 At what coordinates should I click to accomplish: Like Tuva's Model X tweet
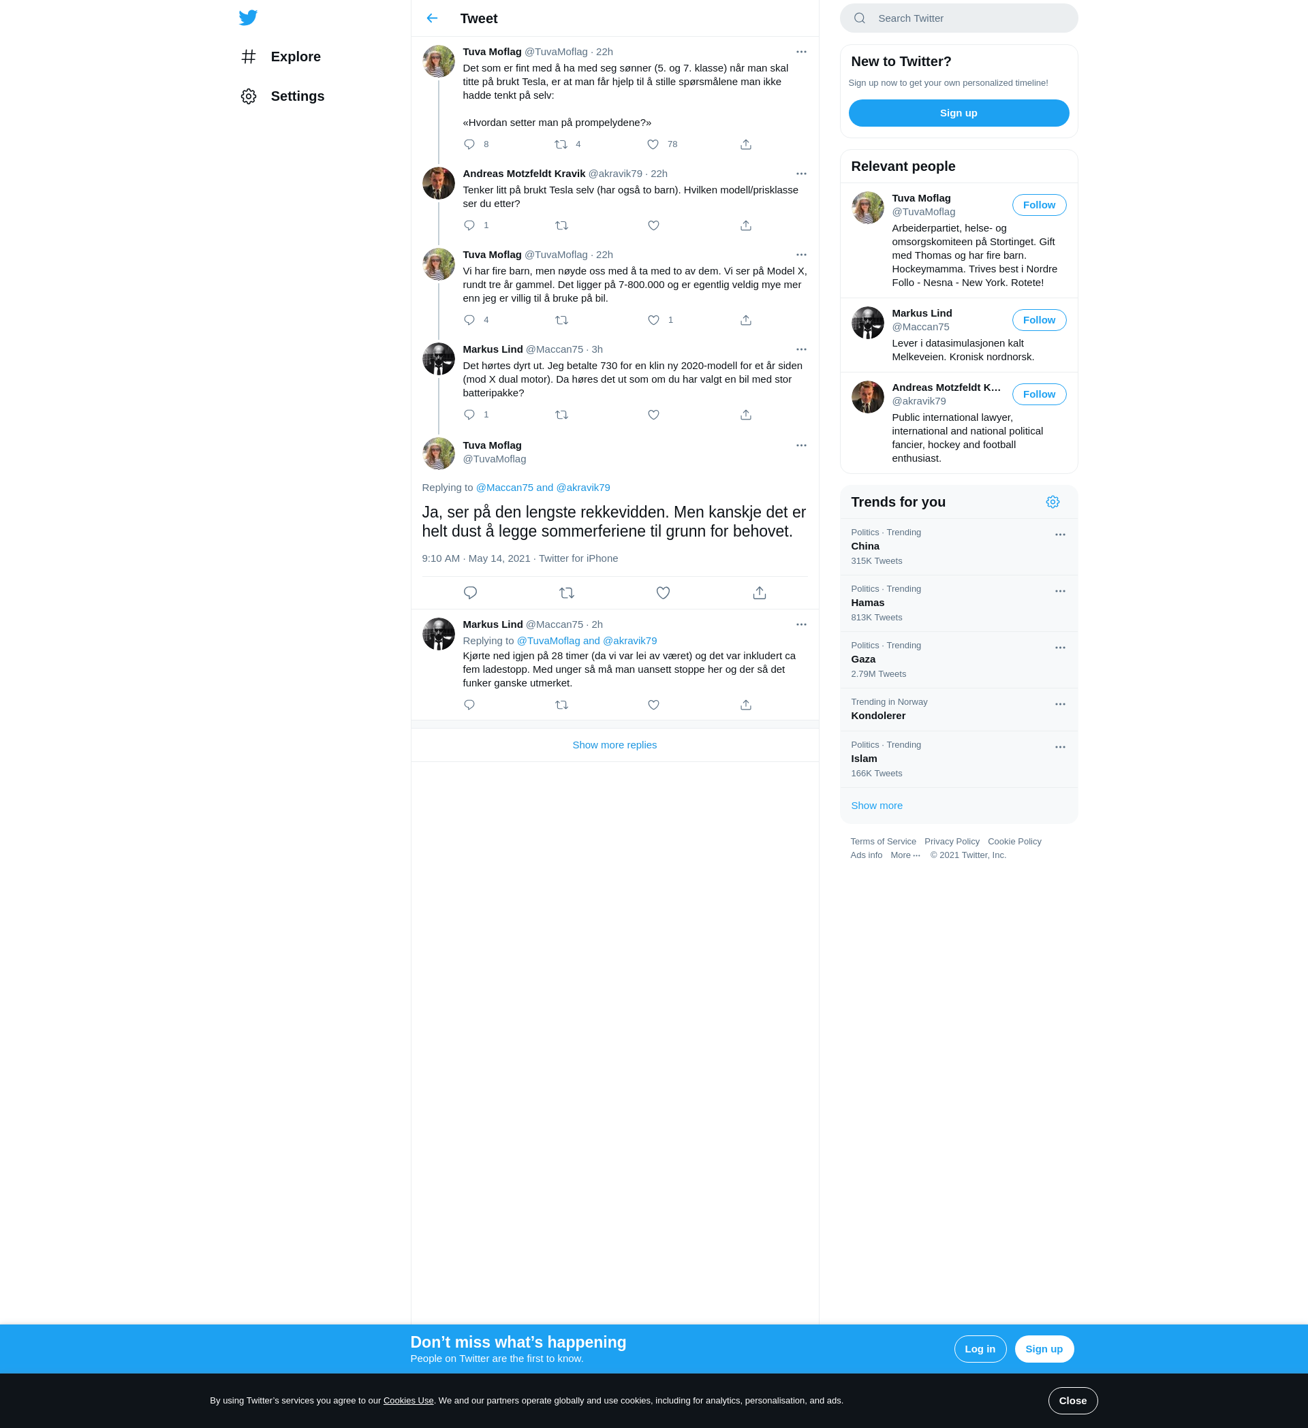coord(653,320)
